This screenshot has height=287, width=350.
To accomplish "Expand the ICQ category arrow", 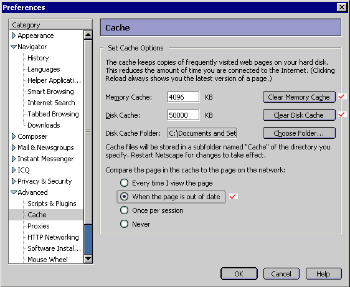I will pyautogui.click(x=14, y=170).
